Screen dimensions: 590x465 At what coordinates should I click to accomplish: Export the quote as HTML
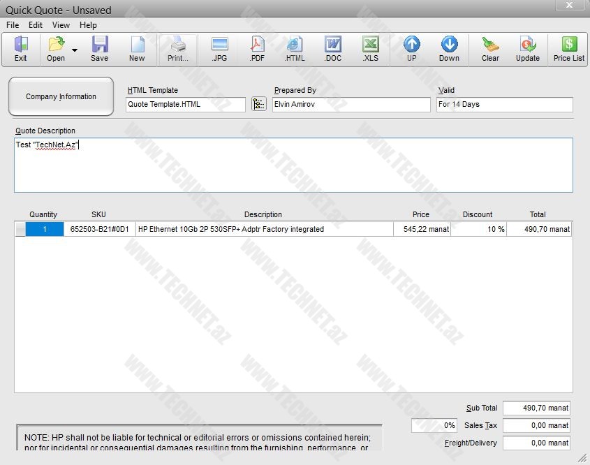[x=295, y=49]
